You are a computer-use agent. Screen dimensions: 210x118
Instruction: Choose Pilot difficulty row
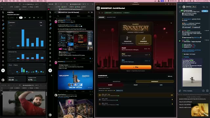tap(136, 55)
